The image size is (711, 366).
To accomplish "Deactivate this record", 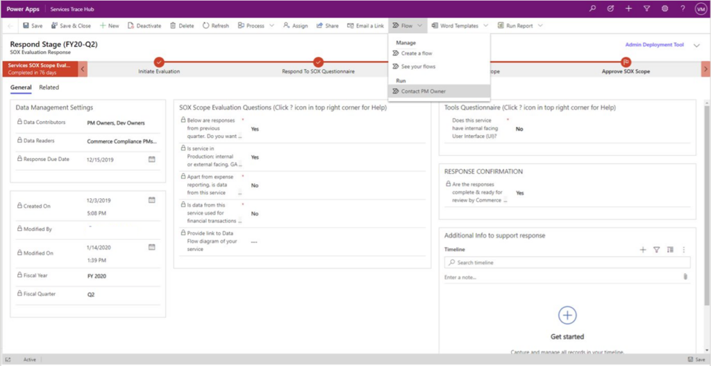I will (x=144, y=26).
